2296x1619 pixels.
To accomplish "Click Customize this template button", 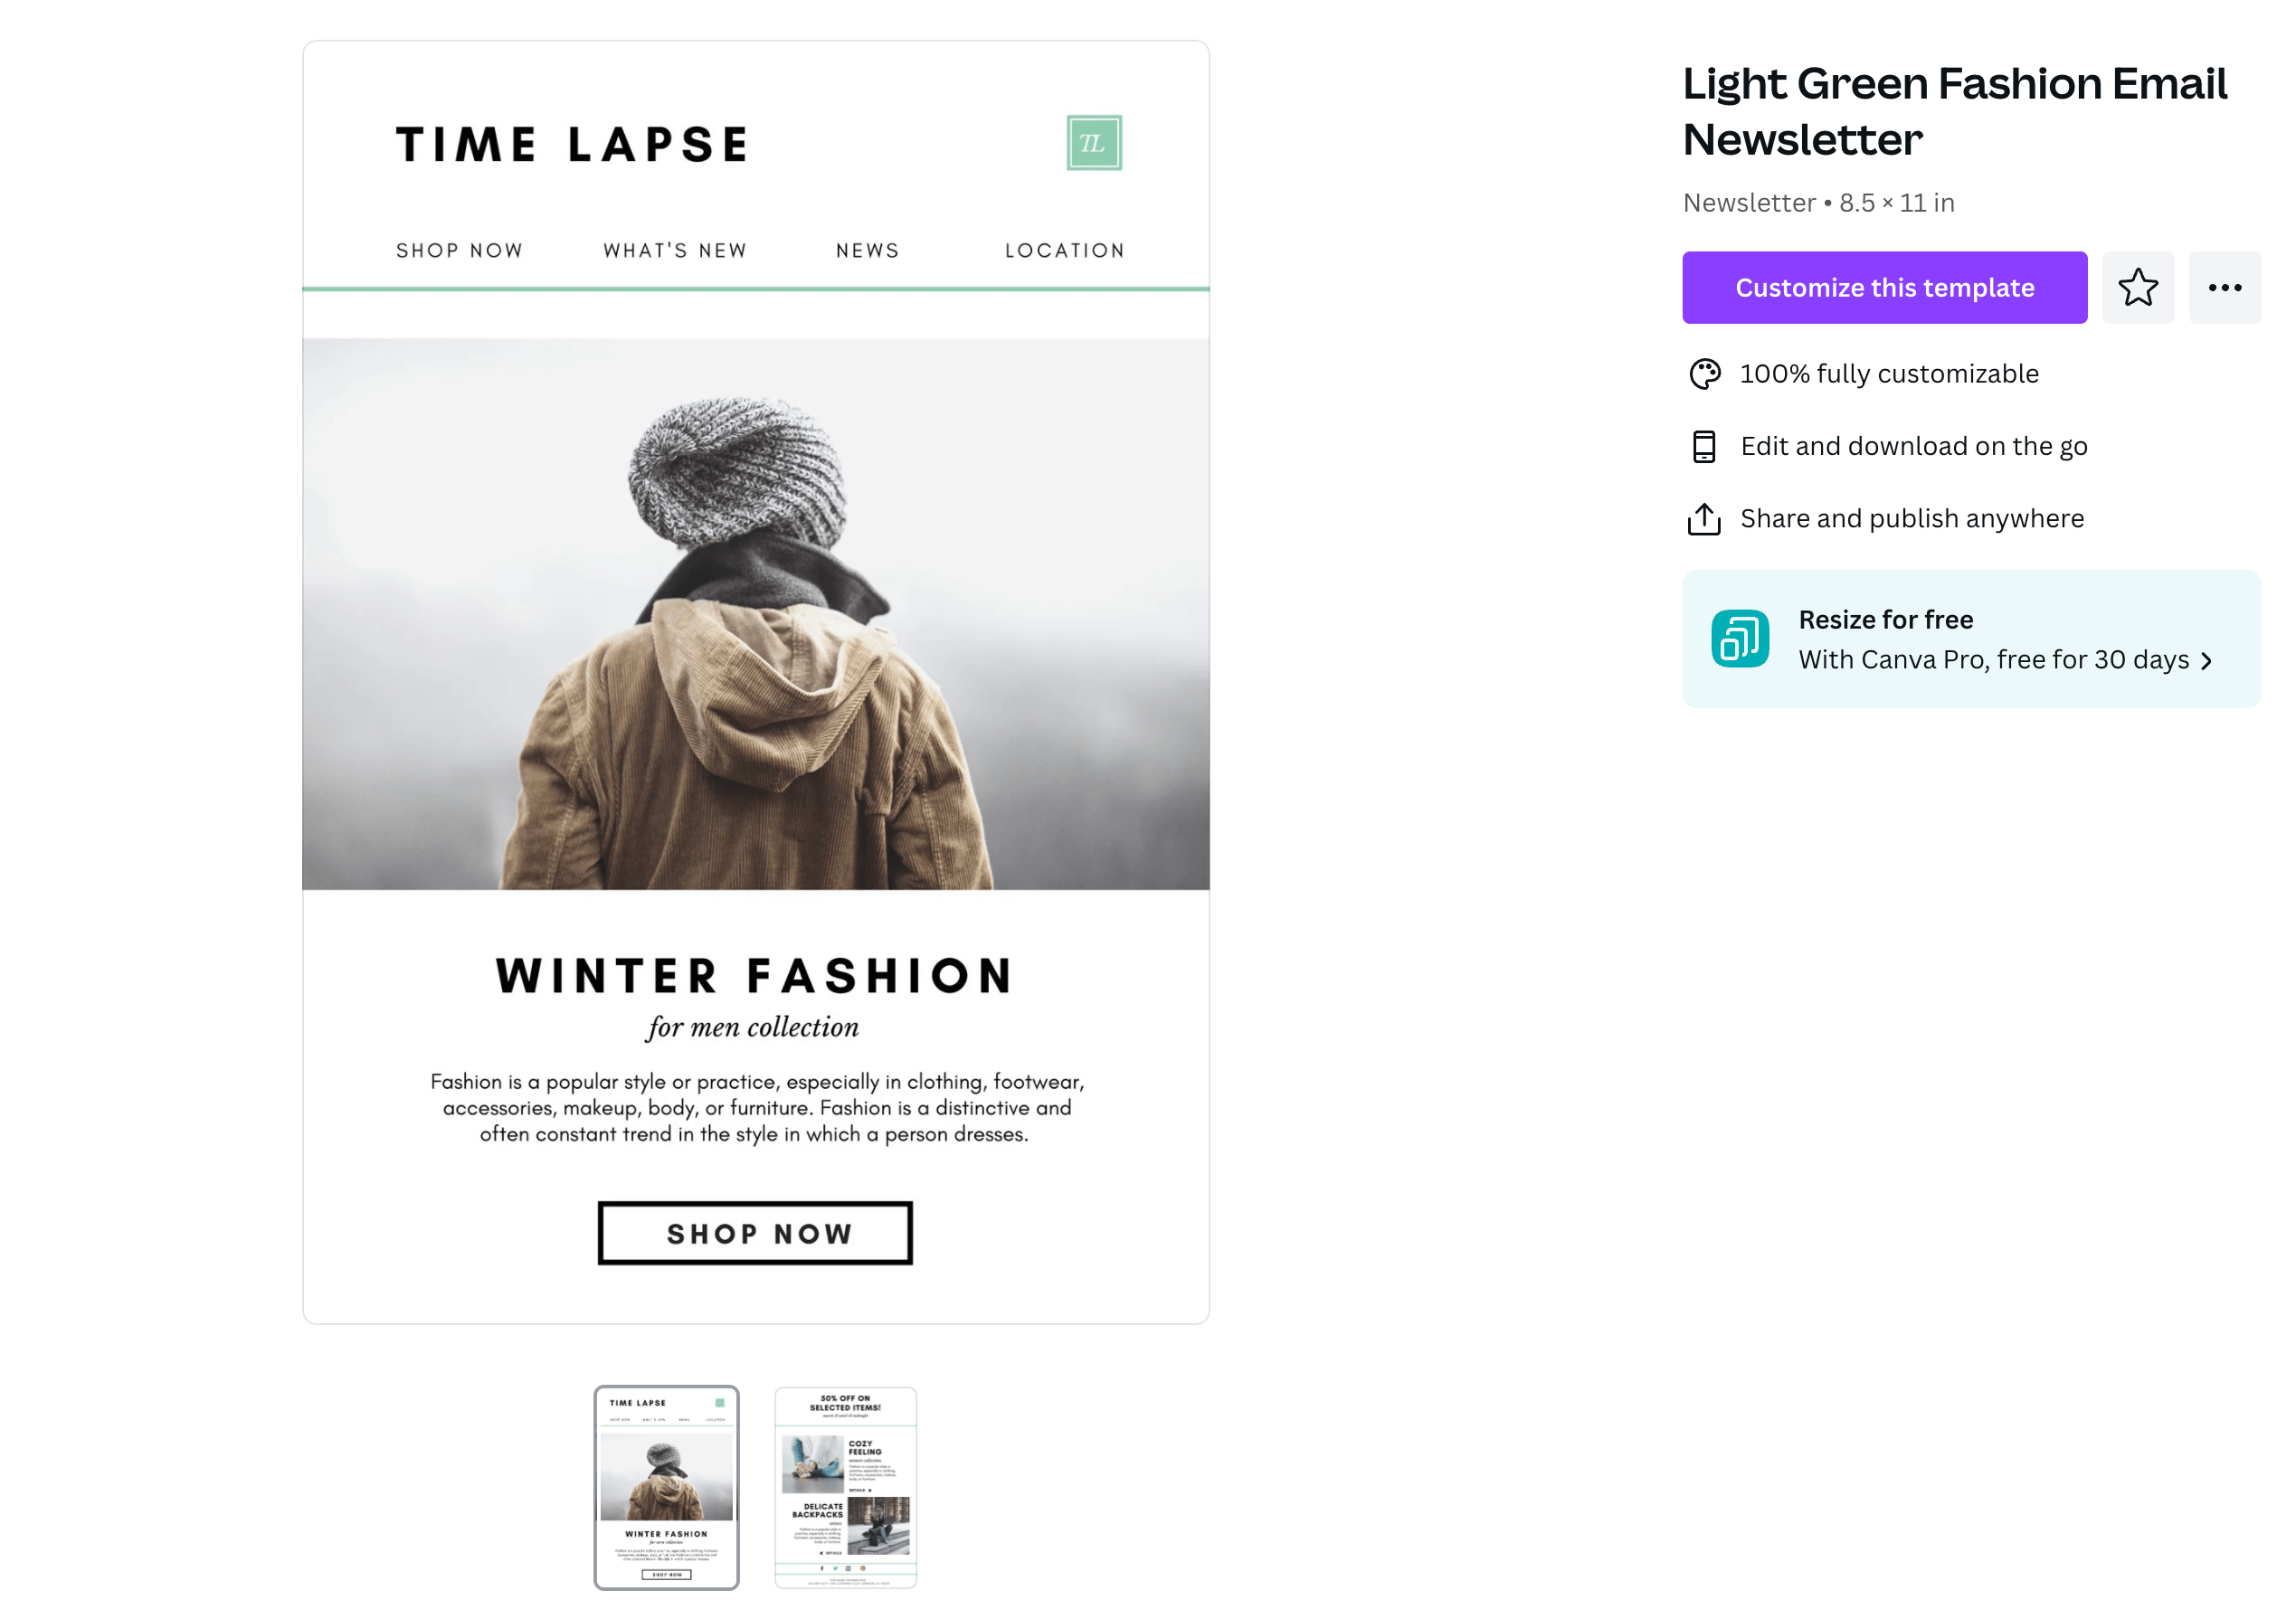I will tap(1884, 288).
